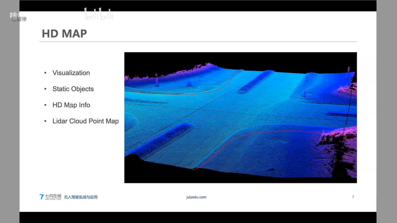Click the lidar point cloud map image
Image resolution: width=397 pixels, height=223 pixels.
[x=240, y=117]
